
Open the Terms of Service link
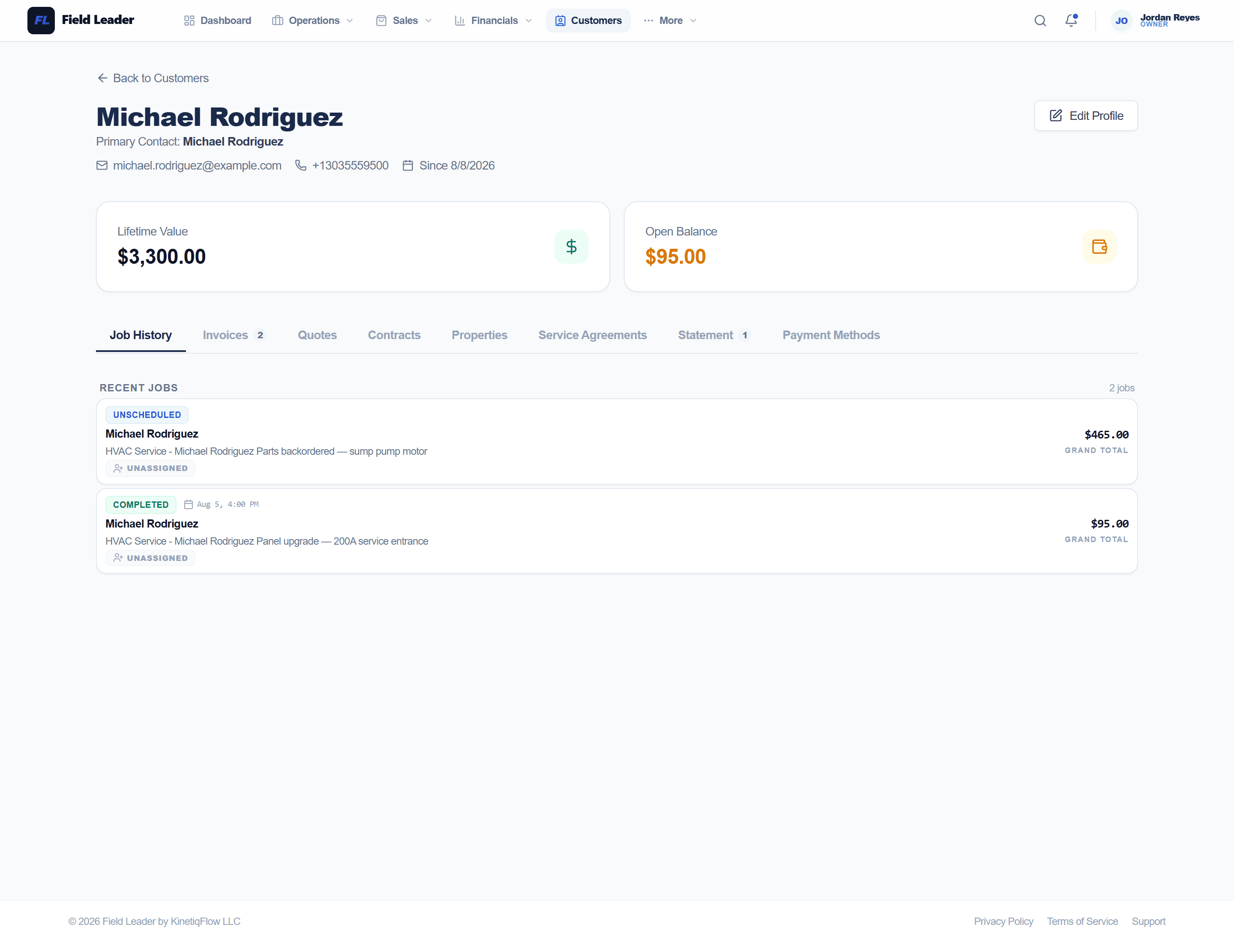[x=1082, y=921]
